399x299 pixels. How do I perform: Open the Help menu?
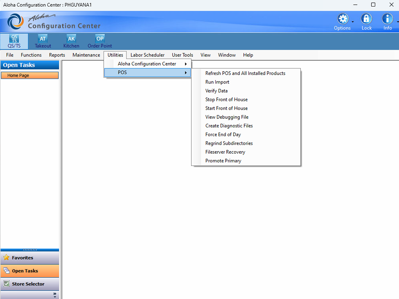coord(248,55)
